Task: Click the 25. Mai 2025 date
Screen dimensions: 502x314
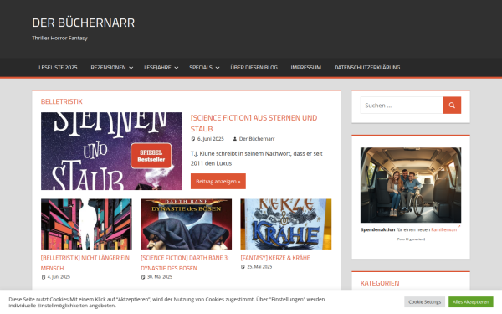Action: click(259, 267)
